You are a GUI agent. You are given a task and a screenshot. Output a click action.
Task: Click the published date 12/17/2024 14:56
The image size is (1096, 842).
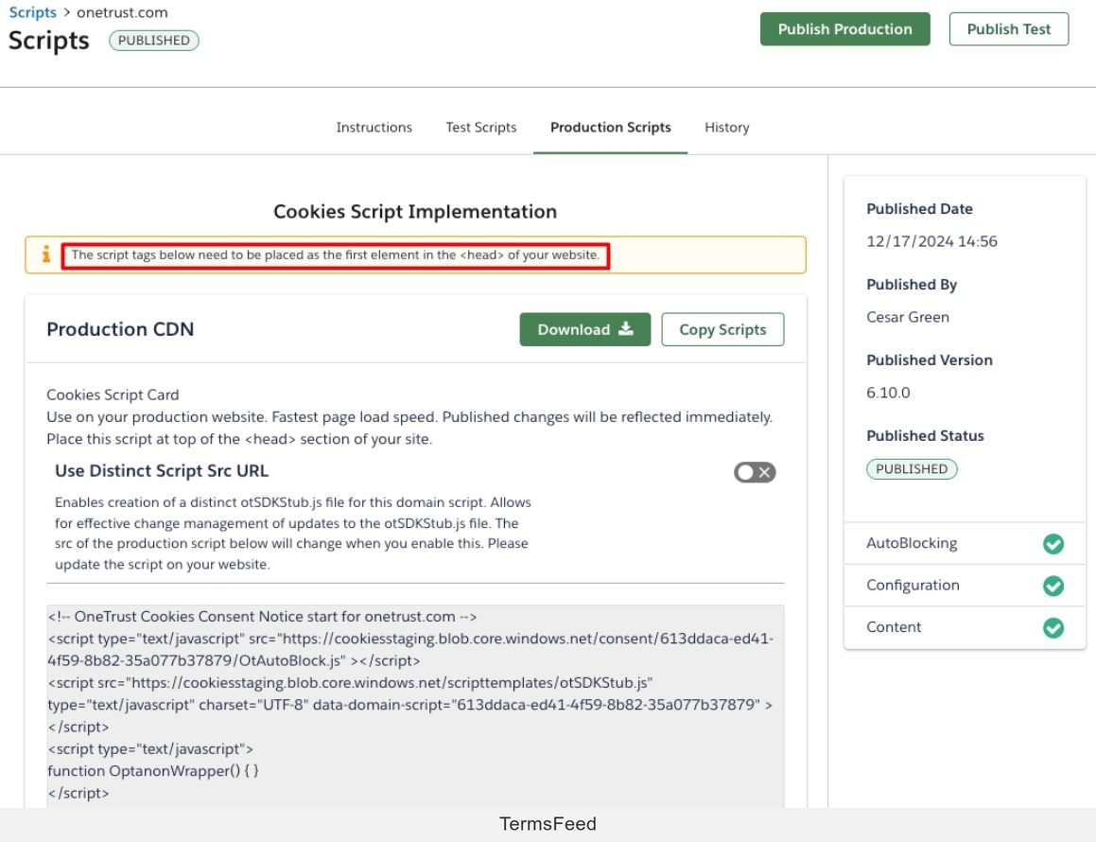pyautogui.click(x=931, y=241)
